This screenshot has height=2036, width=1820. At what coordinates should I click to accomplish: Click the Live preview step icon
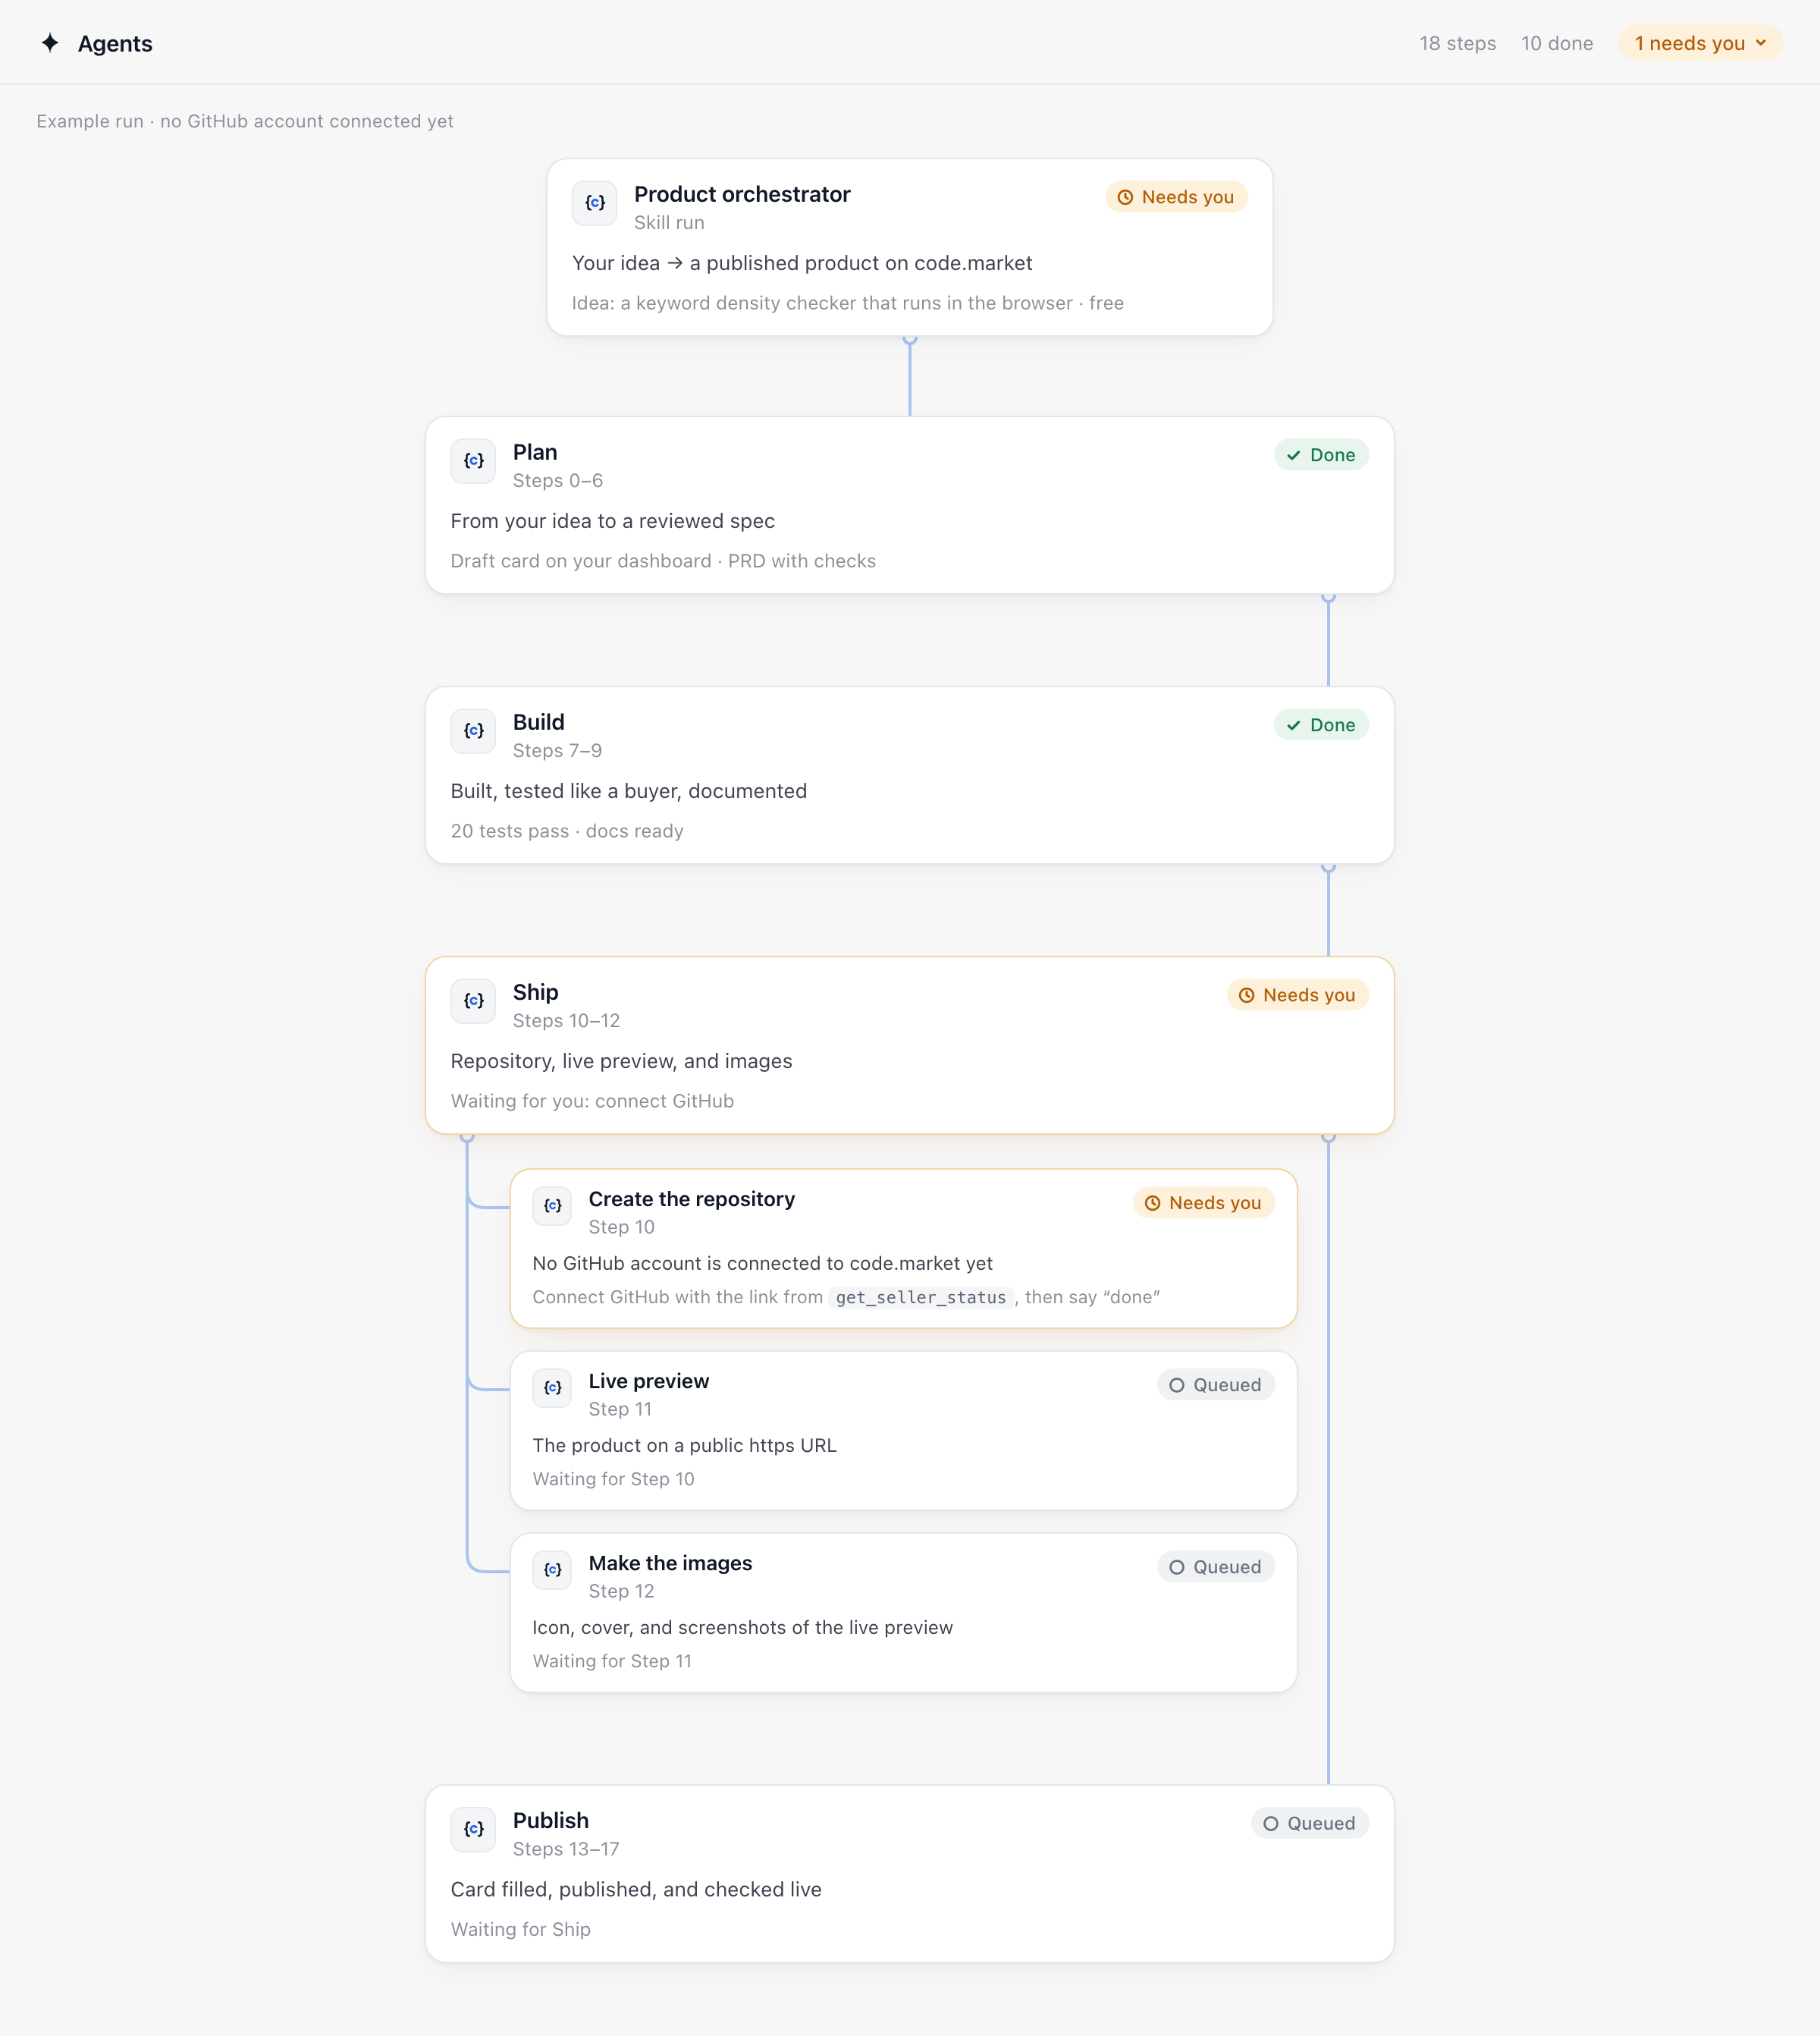552,1389
